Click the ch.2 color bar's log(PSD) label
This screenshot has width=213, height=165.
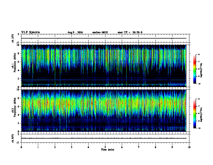[x=201, y=115]
